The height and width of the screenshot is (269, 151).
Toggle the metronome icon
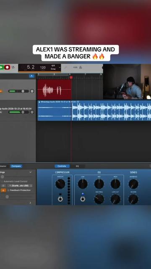[x=81, y=67]
